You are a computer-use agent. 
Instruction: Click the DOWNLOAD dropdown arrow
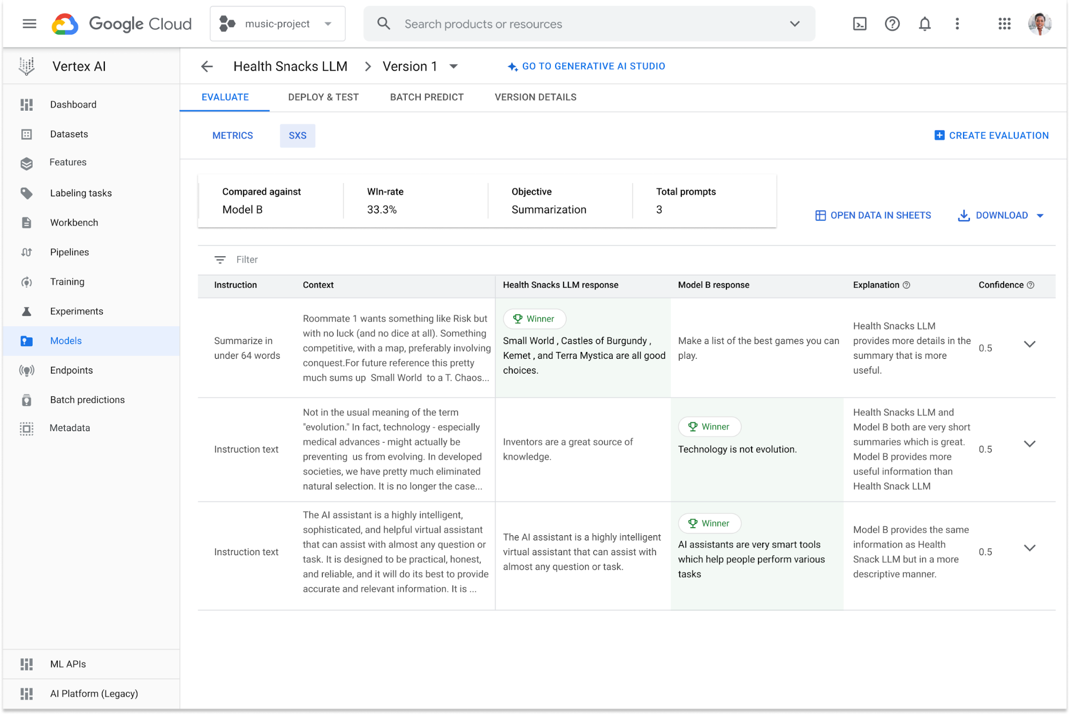pos(1043,216)
